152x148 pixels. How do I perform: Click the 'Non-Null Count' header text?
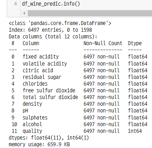[103, 43]
